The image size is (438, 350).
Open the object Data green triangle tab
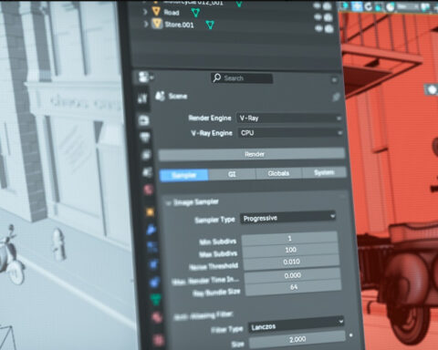(x=156, y=299)
